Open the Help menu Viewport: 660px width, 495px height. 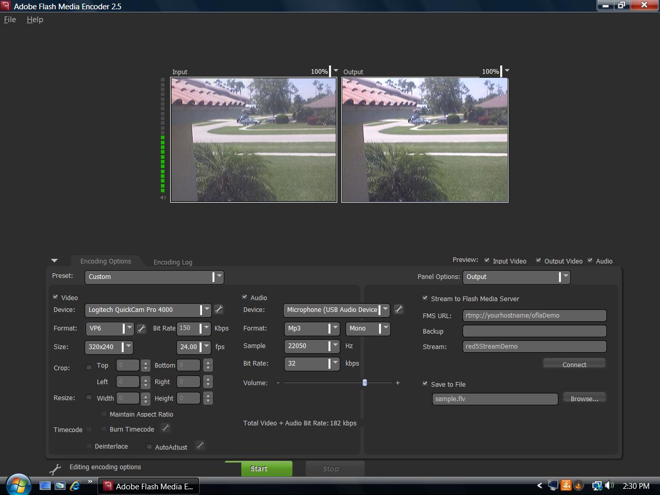(x=35, y=20)
